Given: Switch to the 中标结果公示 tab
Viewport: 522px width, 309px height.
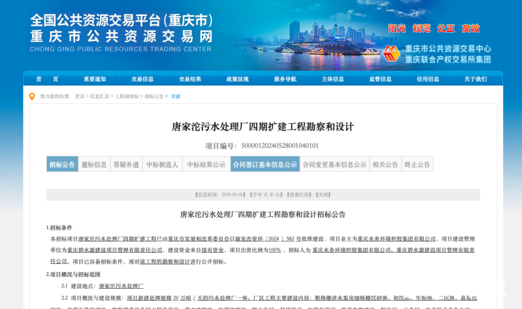Looking at the screenshot, I should coord(206,164).
